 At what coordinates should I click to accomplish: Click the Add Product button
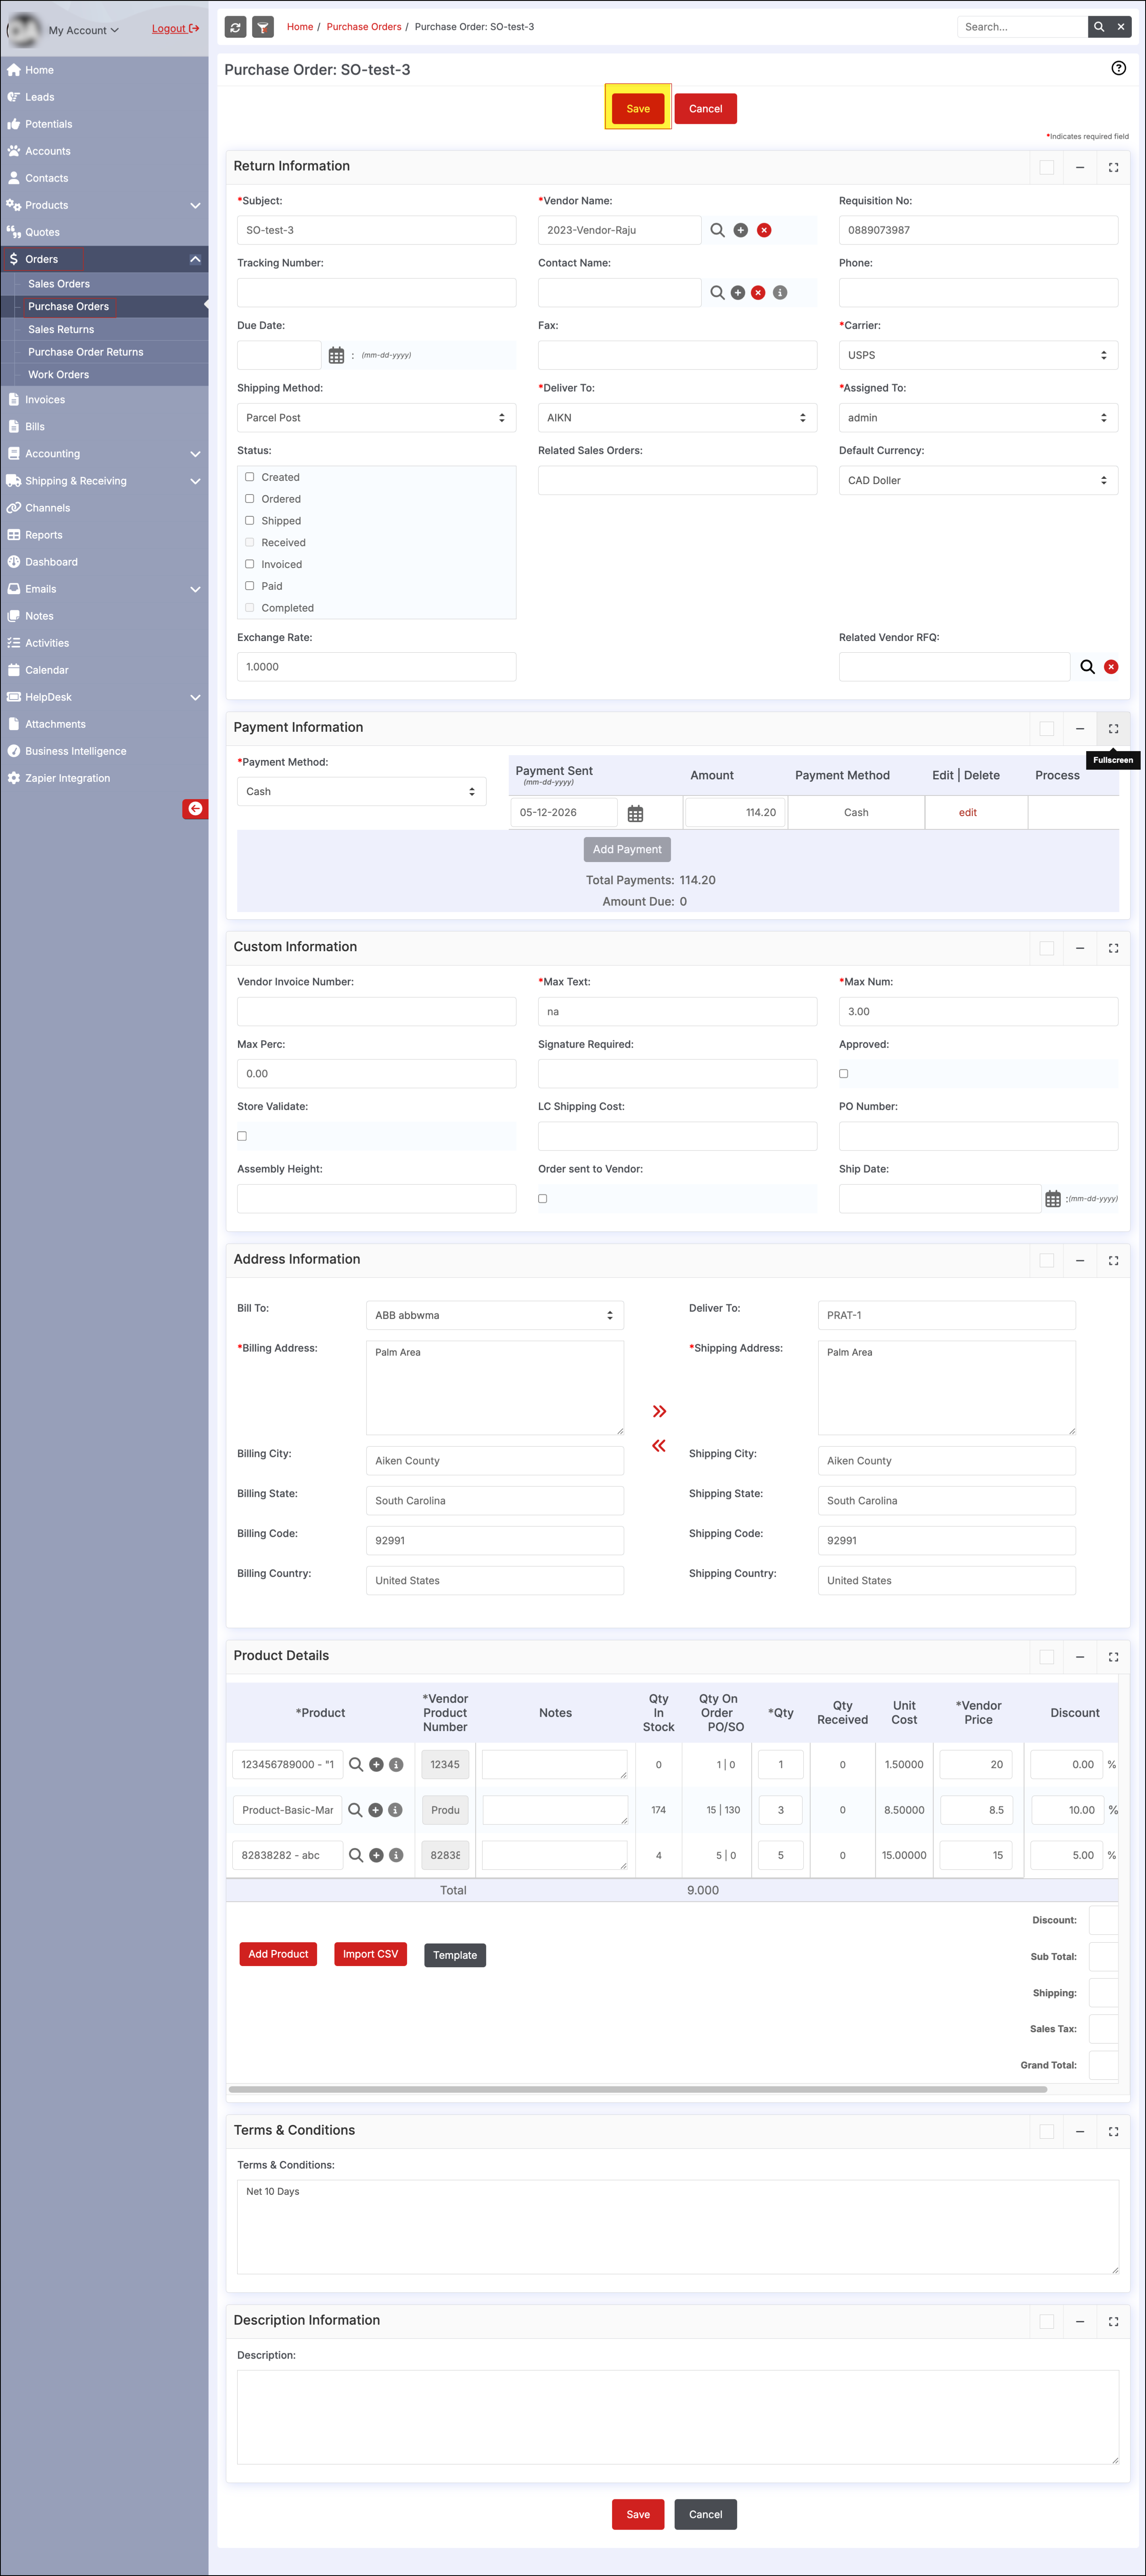point(278,1954)
